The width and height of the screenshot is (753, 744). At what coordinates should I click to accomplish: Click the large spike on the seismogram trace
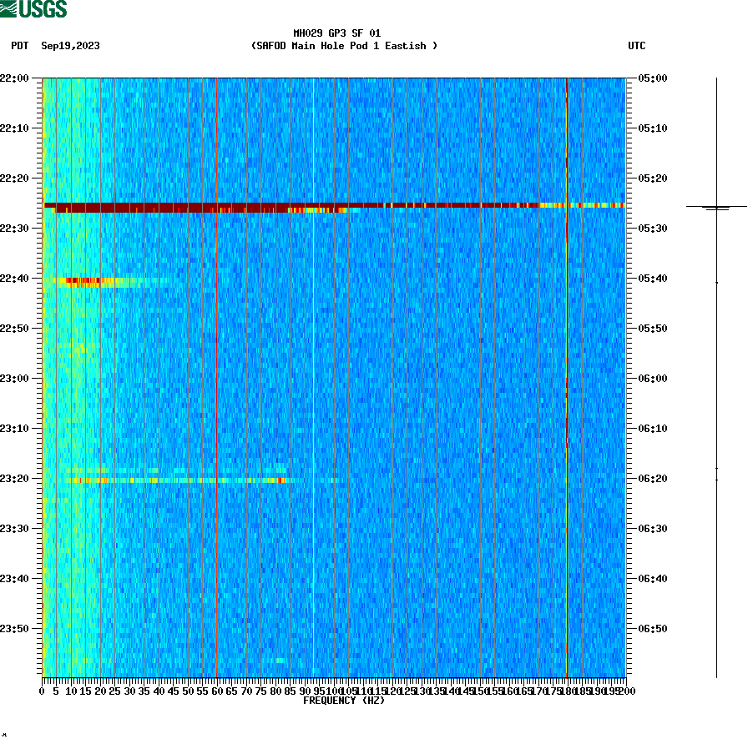pos(716,204)
